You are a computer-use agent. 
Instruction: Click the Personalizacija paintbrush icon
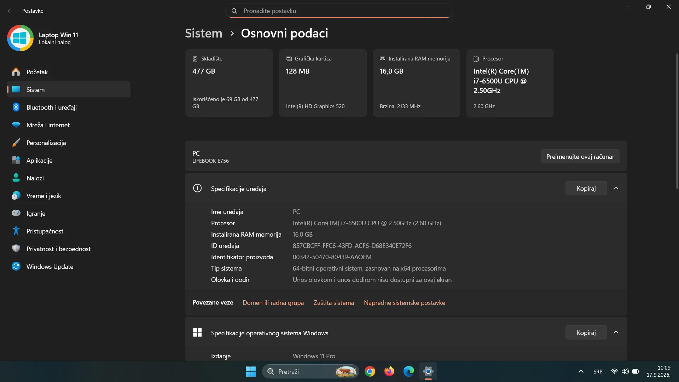pyautogui.click(x=16, y=143)
